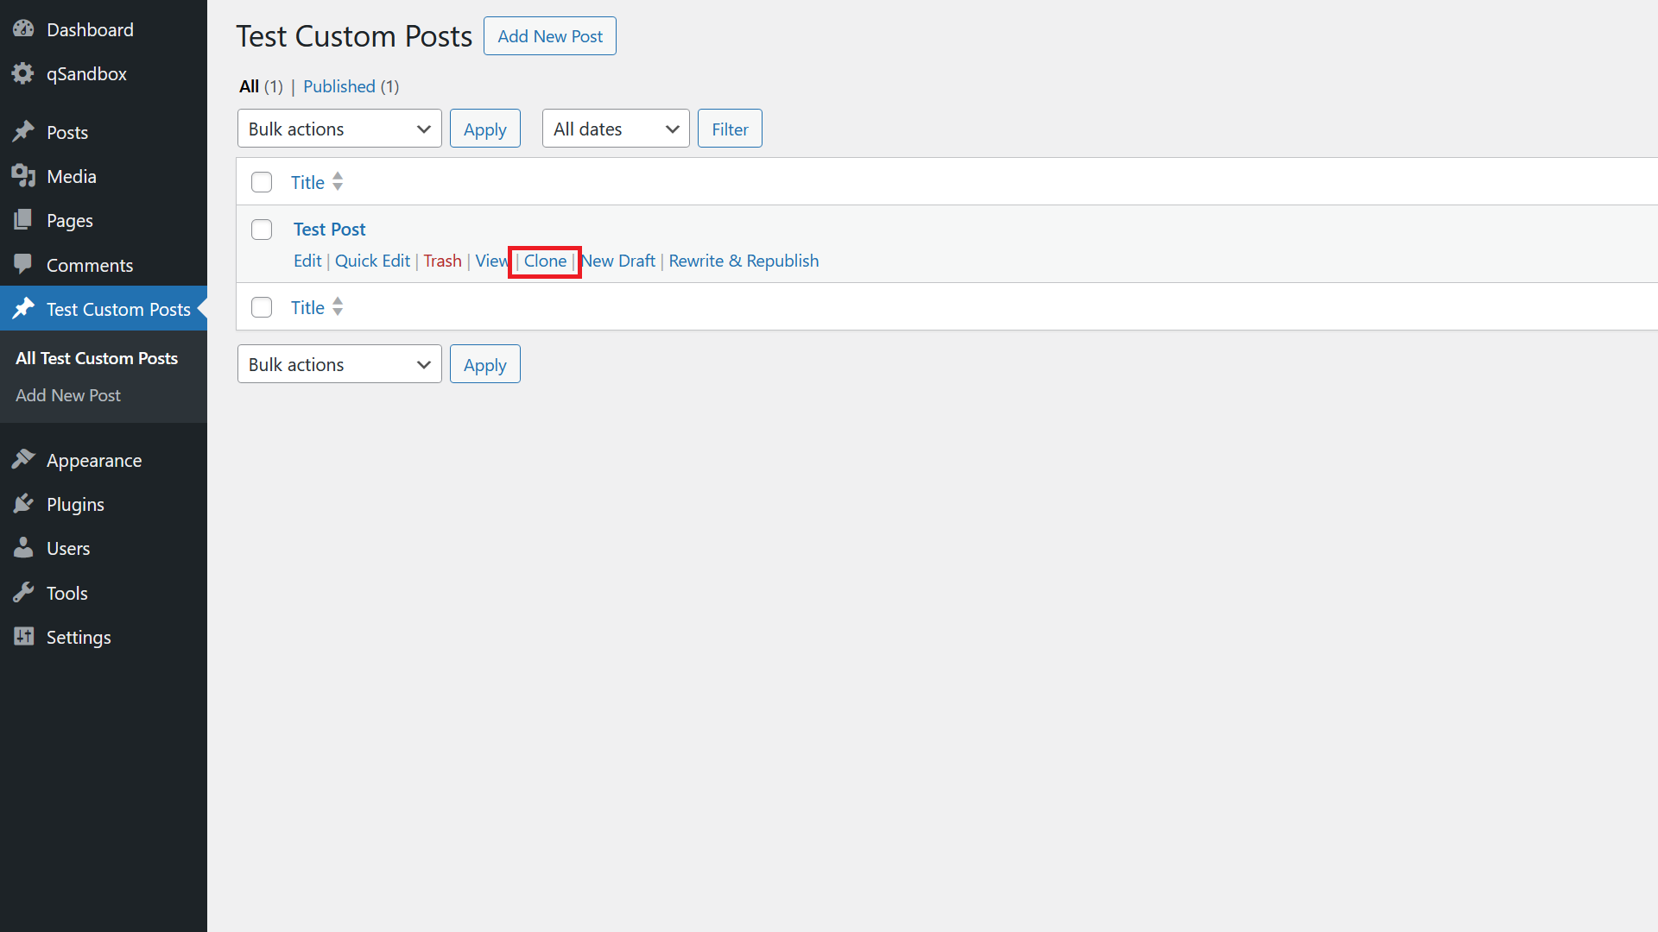Viewport: 1658px width, 932px height.
Task: Click the Appearance paintbrush icon
Action: 23,460
